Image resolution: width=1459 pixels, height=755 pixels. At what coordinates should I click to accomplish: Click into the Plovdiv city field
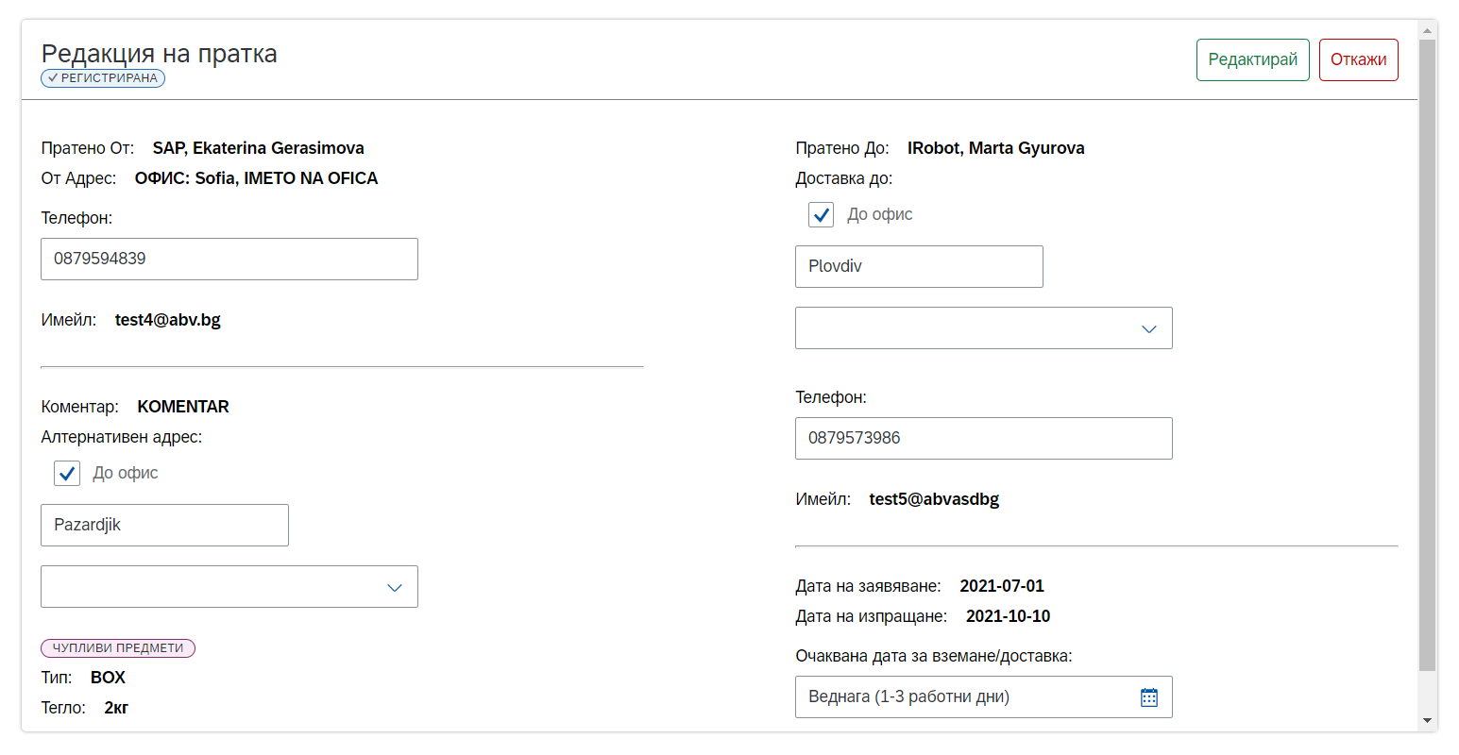[x=919, y=266]
